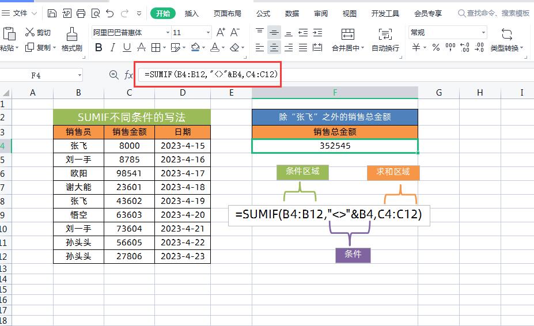Switch to the 插入 tab
Screen dimensions: 534x326
tap(191, 13)
